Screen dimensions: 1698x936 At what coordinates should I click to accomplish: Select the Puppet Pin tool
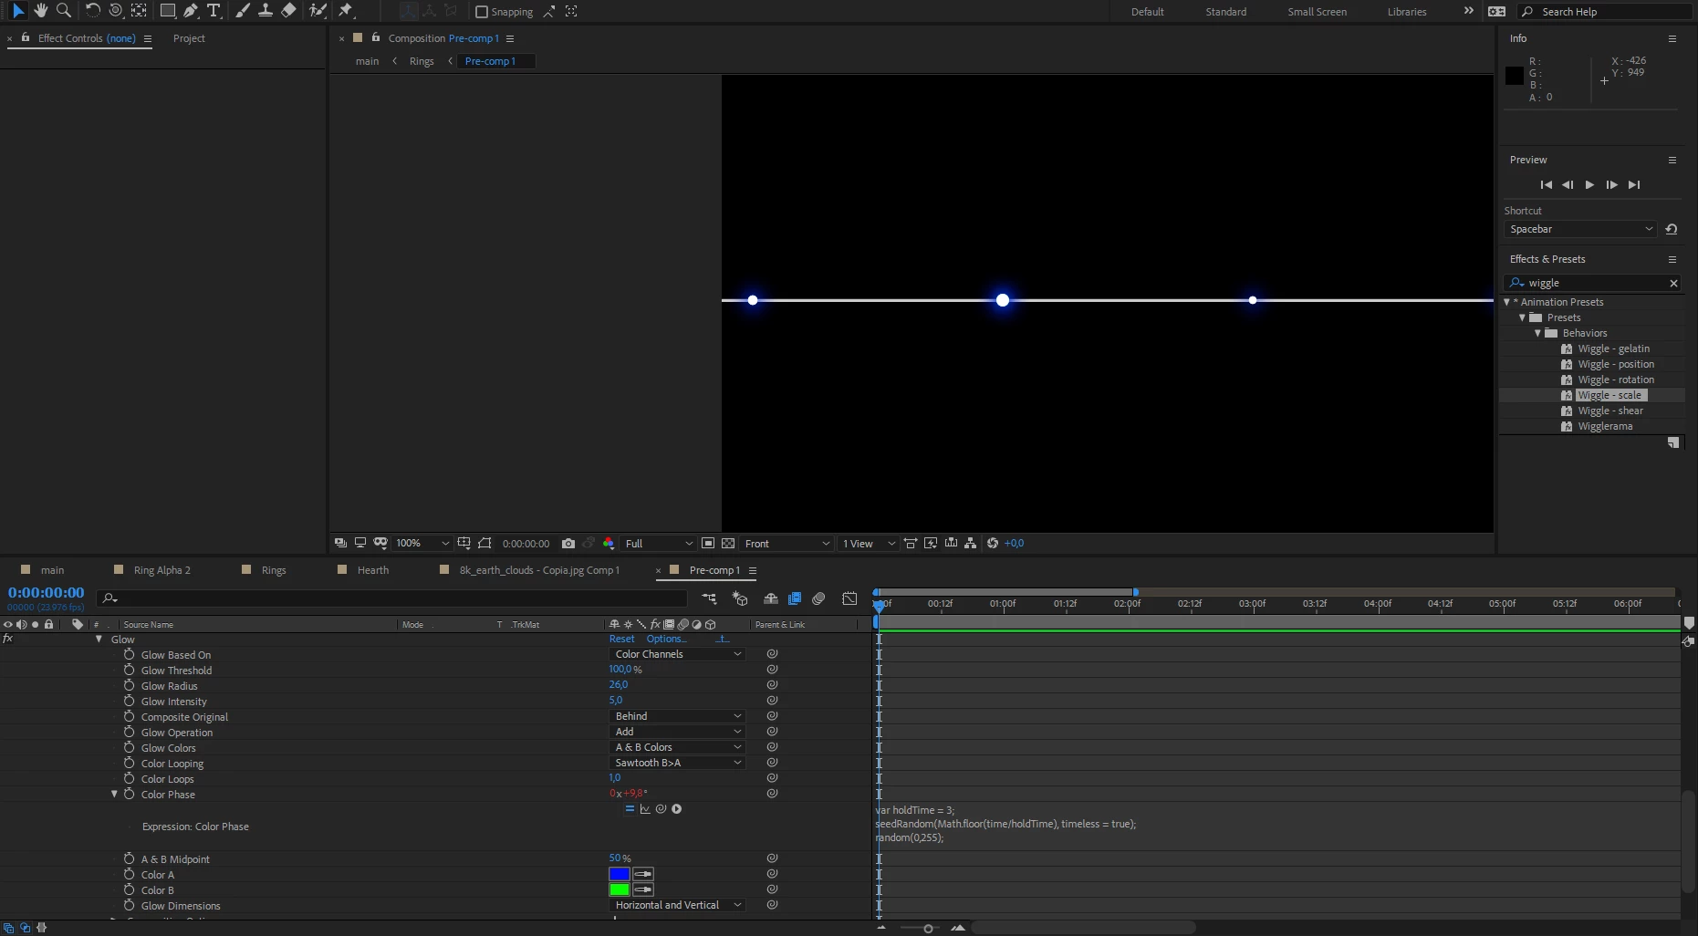(x=345, y=11)
